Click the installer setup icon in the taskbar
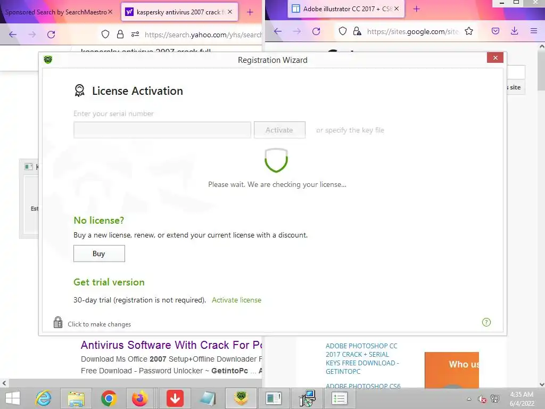 (x=307, y=398)
